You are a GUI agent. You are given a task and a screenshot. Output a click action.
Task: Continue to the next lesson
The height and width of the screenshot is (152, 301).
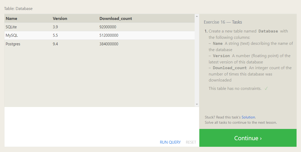pyautogui.click(x=248, y=138)
